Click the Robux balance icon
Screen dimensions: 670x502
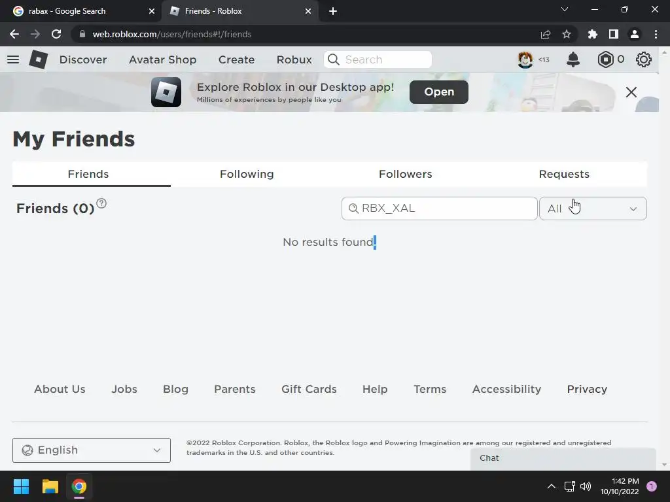click(x=605, y=59)
